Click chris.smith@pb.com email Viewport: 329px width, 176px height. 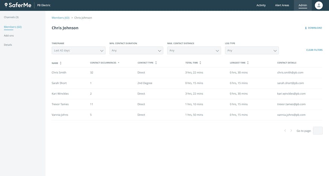[x=290, y=73]
